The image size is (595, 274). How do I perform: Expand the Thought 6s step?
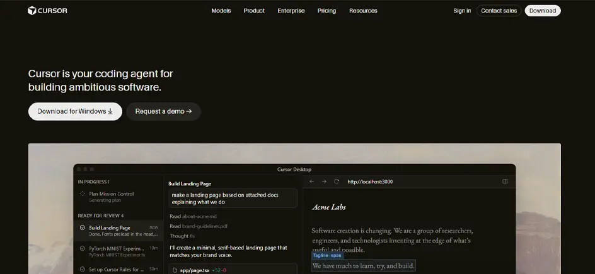coord(182,236)
